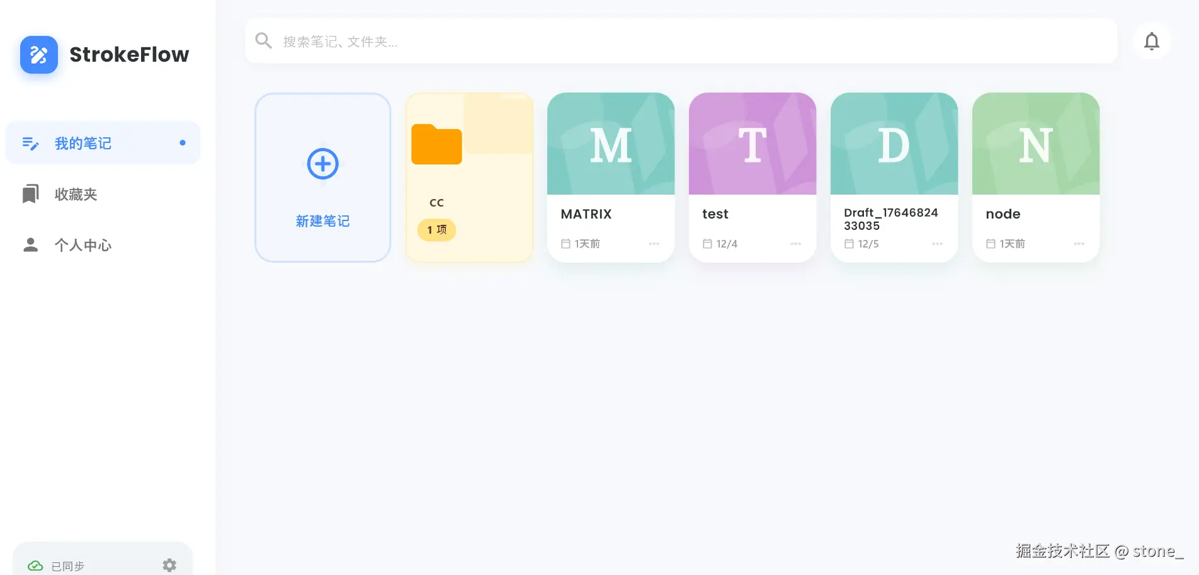Click the cc folder name
Viewport: 1199px width, 575px height.
[x=436, y=203]
